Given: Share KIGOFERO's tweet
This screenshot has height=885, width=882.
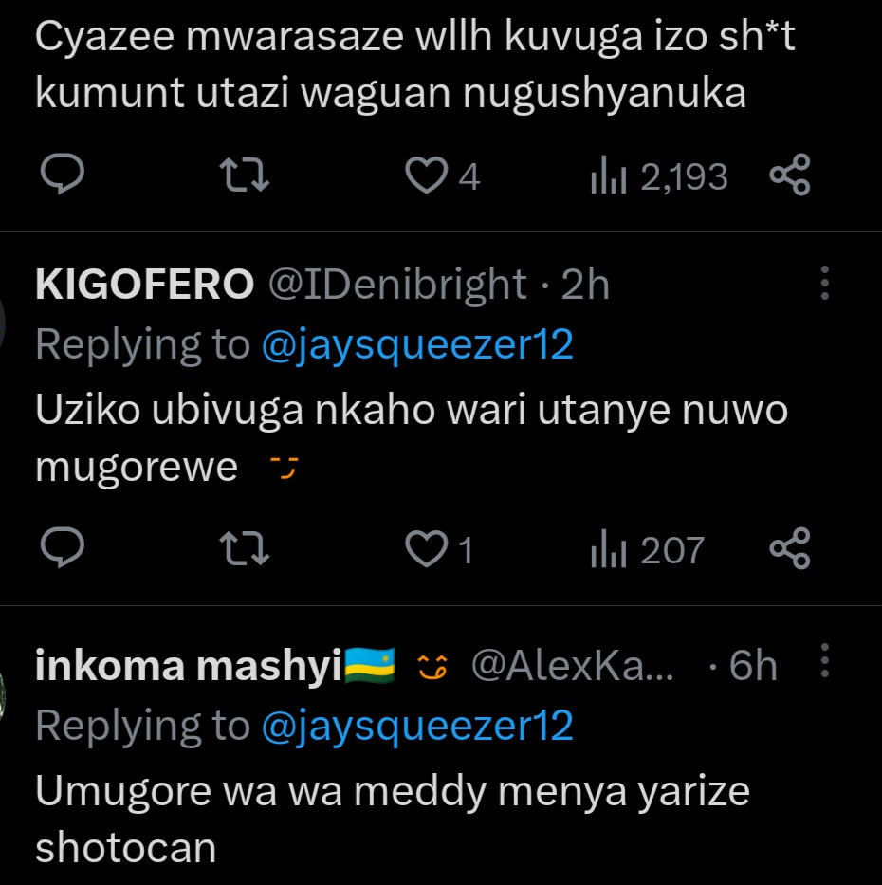Looking at the screenshot, I should 789,549.
